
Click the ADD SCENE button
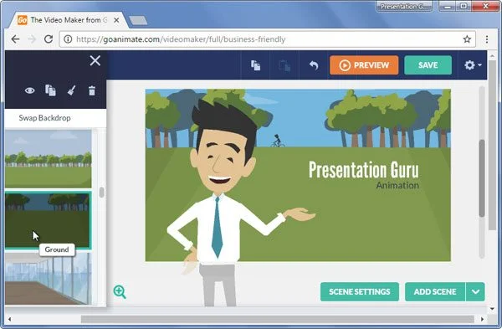coord(435,291)
